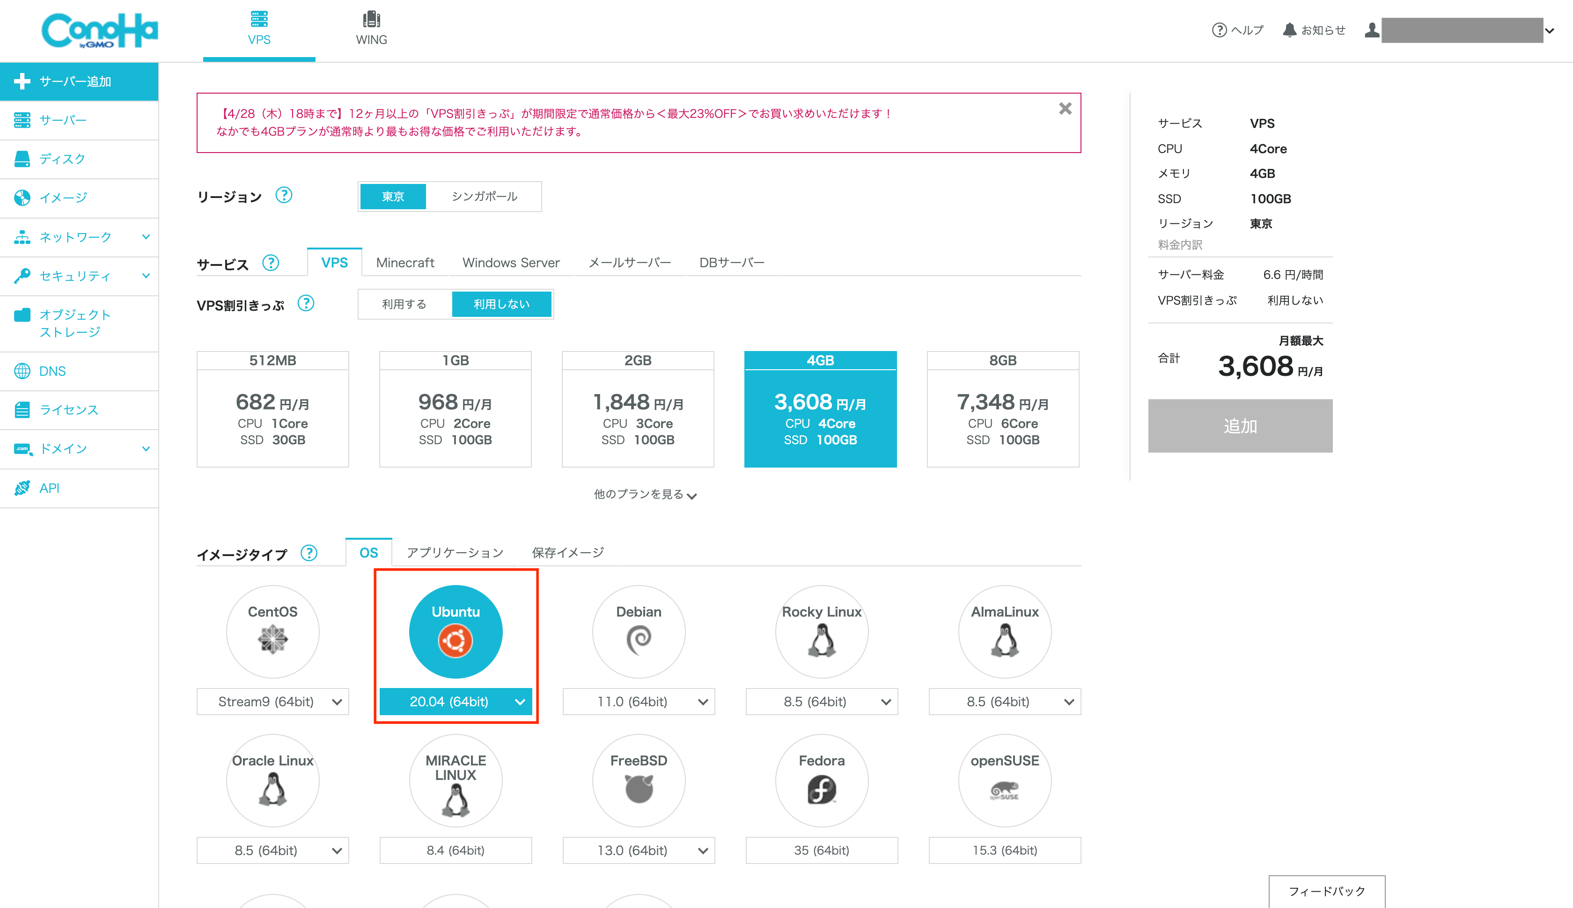Click the user account avatar icon
The image size is (1573, 908).
pos(1372,30)
